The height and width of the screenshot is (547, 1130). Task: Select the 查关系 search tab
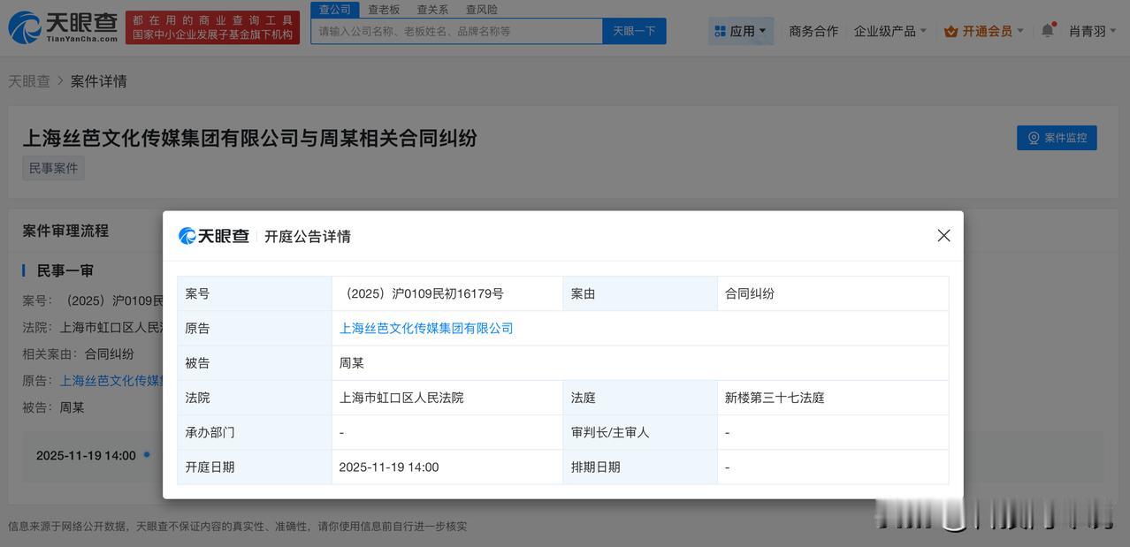432,9
